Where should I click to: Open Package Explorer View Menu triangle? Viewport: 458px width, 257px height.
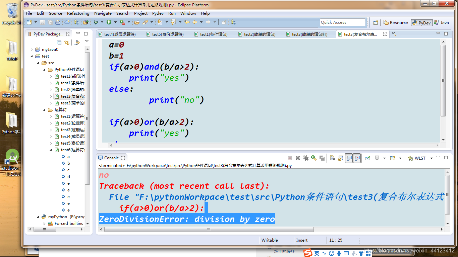87,42
